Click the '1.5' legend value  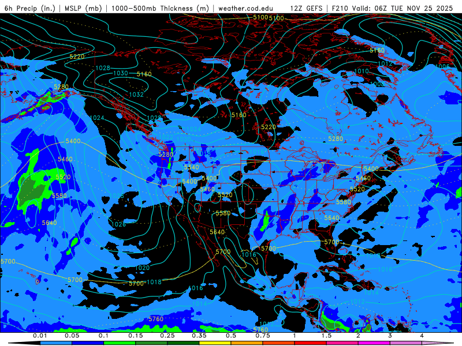point(326,336)
